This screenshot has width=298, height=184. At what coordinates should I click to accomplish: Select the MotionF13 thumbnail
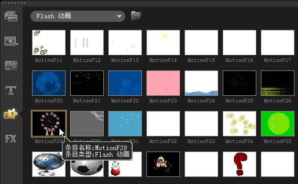125,43
